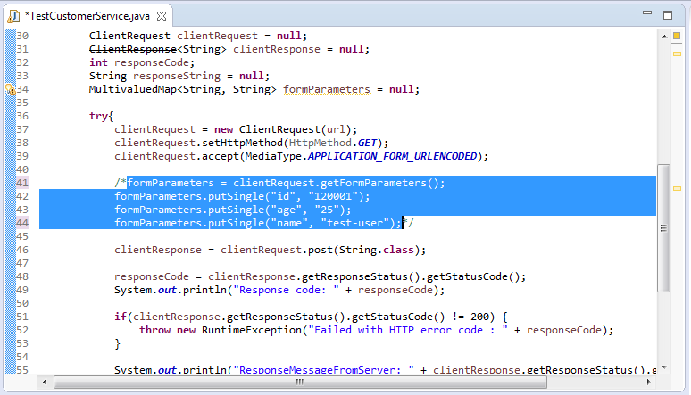The height and width of the screenshot is (395, 691).
Task: Click the Java file icon on the tab
Action: pyautogui.click(x=14, y=16)
